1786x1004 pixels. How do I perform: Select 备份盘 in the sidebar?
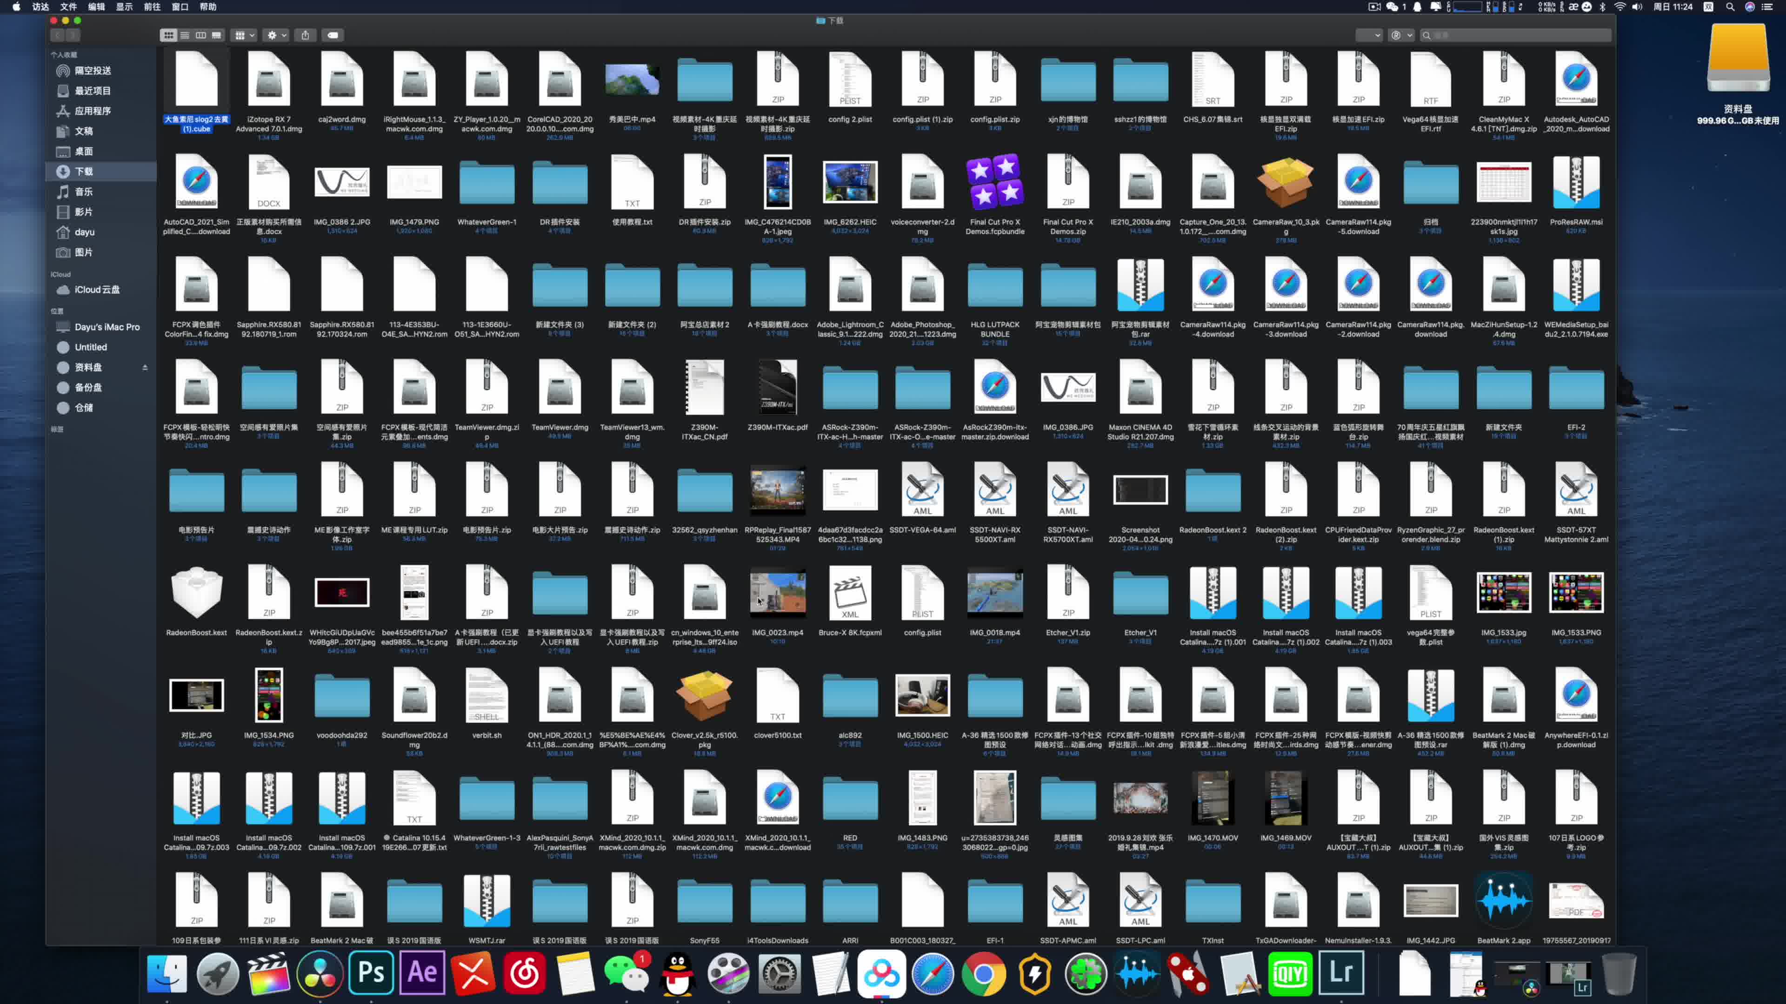(101, 387)
